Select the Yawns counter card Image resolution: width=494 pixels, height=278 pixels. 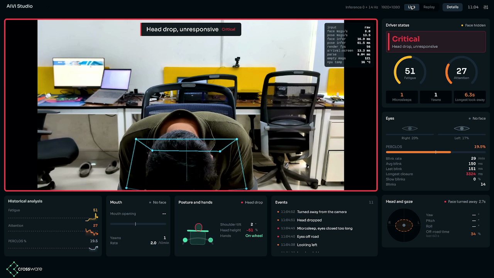436,97
